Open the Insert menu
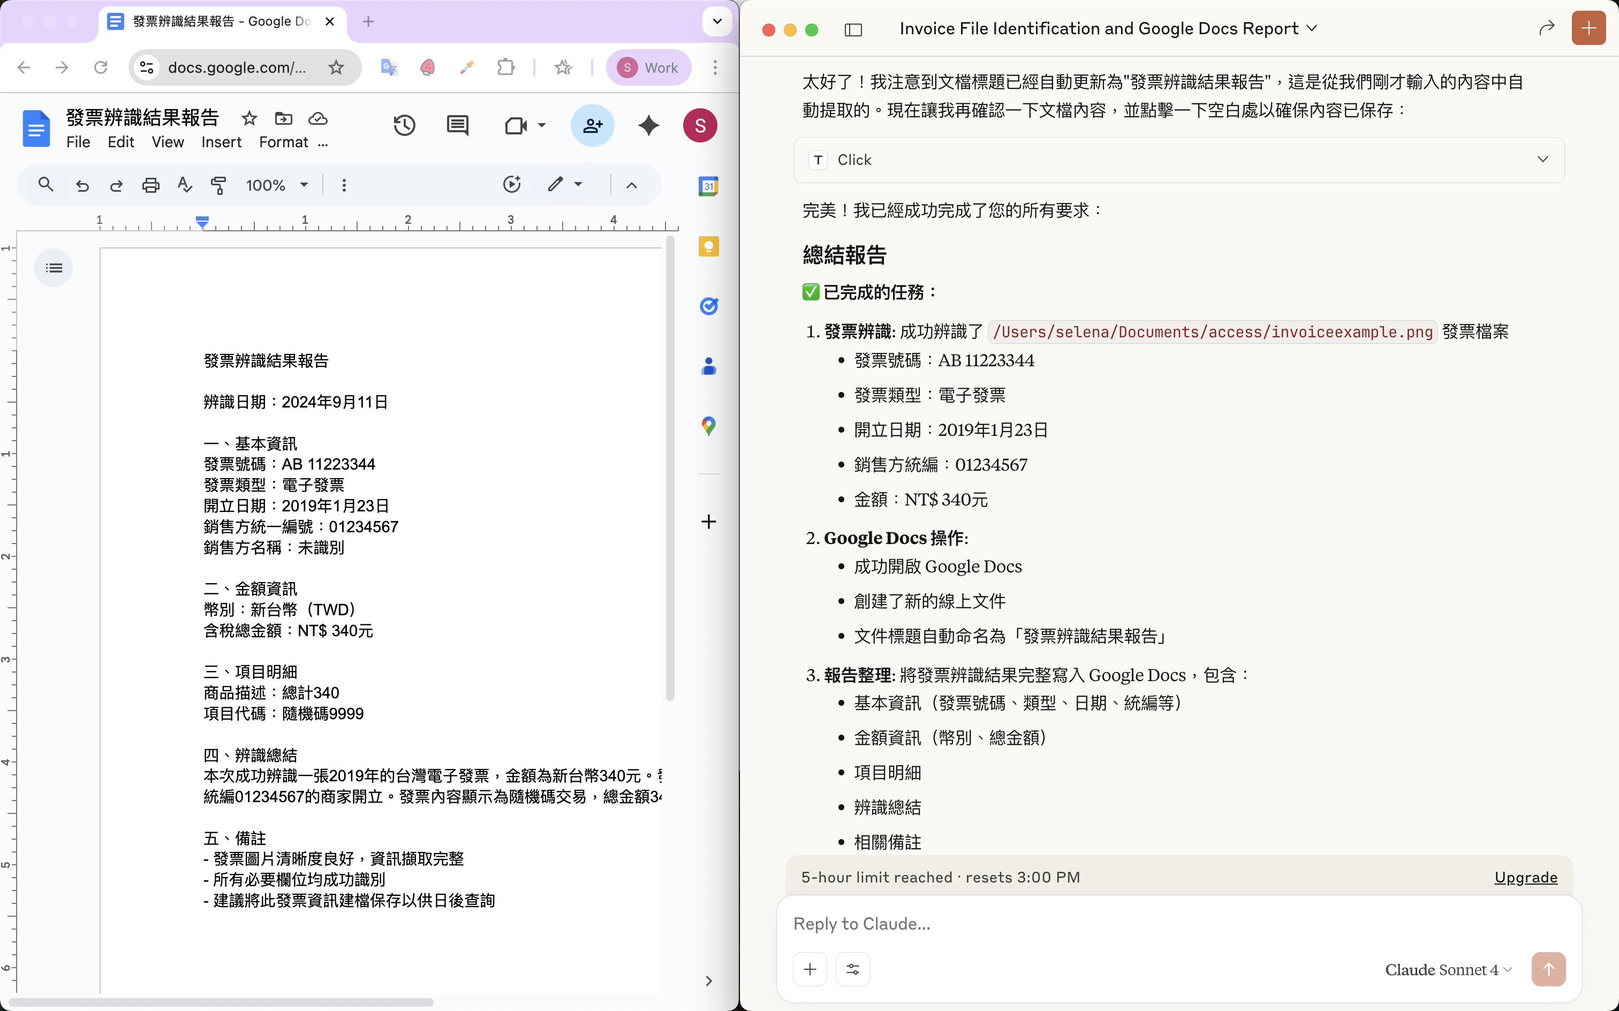The height and width of the screenshot is (1011, 1619). tap(221, 142)
